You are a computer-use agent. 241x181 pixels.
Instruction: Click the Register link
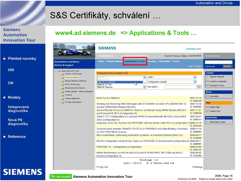pyautogui.click(x=198, y=66)
